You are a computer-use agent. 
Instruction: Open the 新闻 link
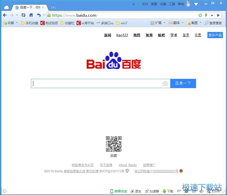(108, 35)
